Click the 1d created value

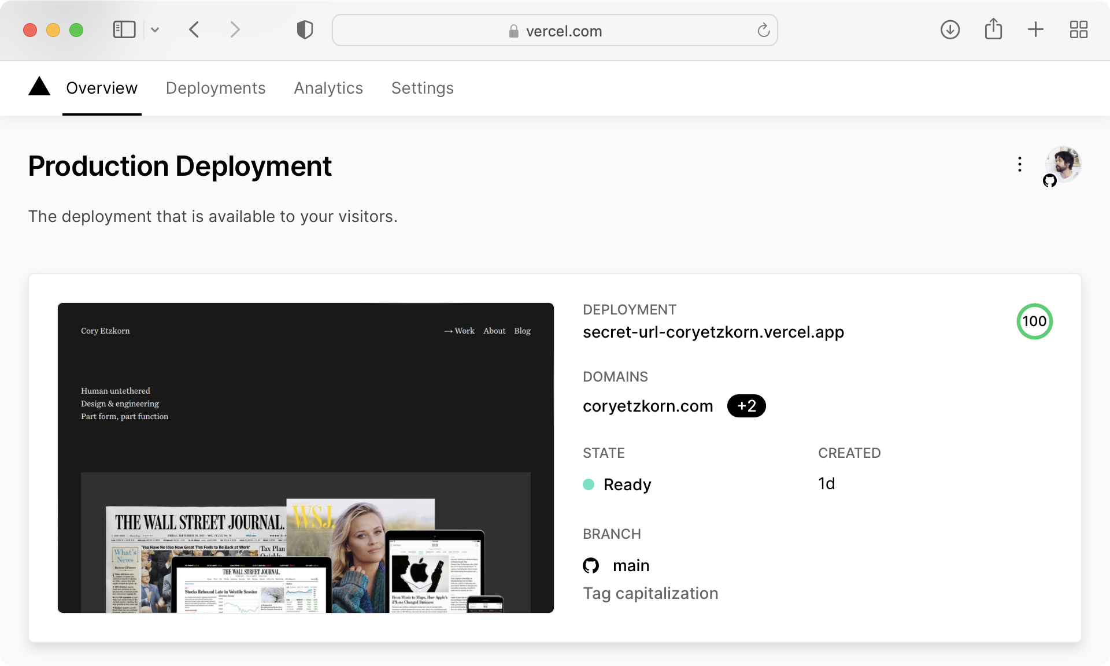[x=826, y=483]
